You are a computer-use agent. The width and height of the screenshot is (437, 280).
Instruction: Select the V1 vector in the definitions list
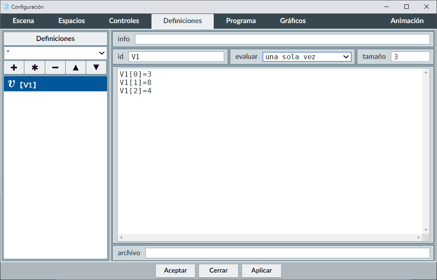(55, 84)
